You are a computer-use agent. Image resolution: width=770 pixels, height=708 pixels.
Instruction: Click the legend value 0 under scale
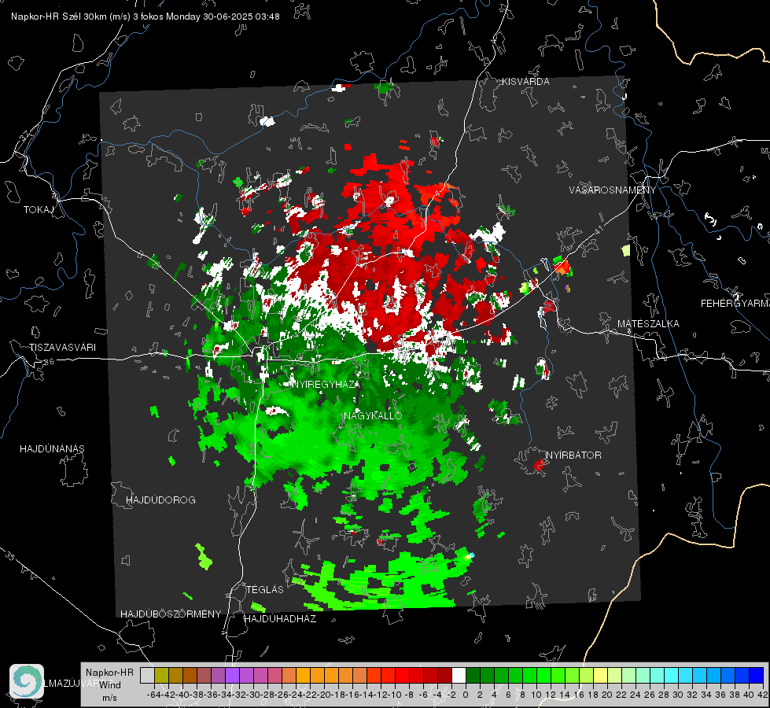coord(466,695)
